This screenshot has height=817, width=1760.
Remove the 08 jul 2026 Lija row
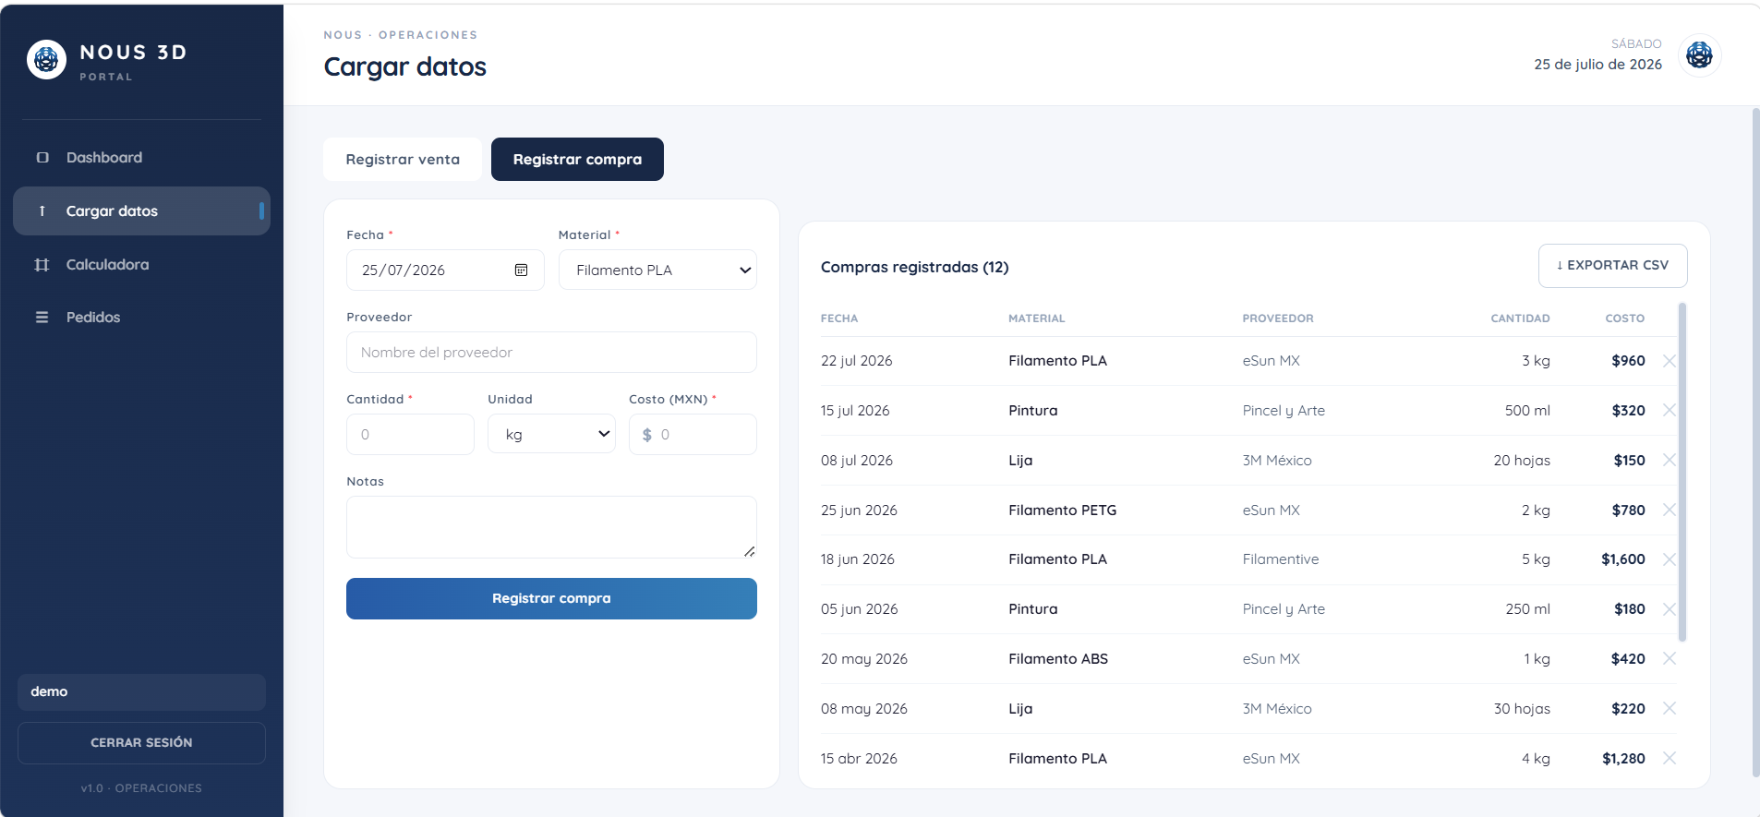pos(1670,460)
